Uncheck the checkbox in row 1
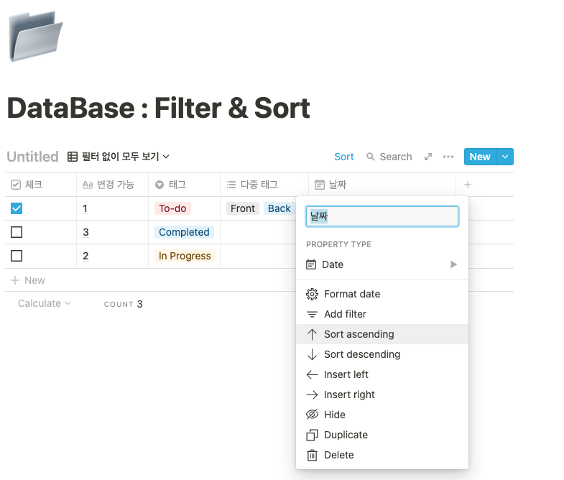564x480 pixels. tap(17, 208)
